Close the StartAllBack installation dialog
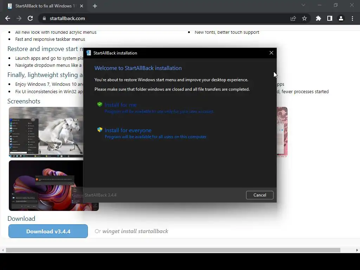 [x=271, y=53]
